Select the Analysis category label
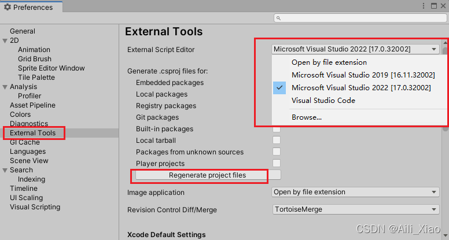The width and height of the screenshot is (449, 240). click(24, 87)
